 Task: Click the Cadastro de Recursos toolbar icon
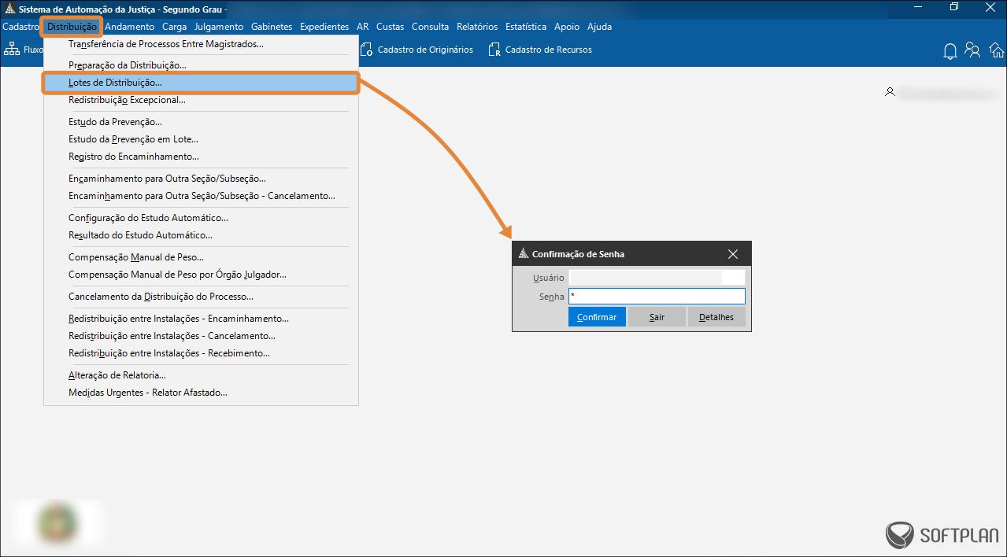(494, 50)
